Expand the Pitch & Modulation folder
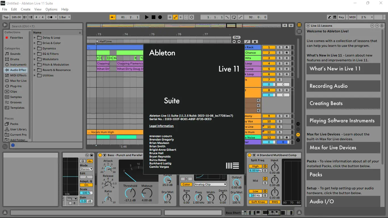 pos(35,65)
